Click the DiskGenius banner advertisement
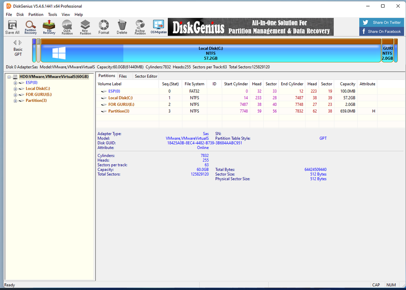406x290 pixels. pos(250,27)
